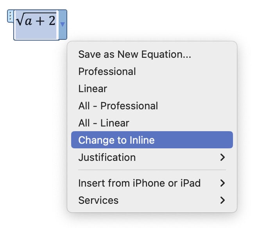This screenshot has height=228, width=258.
Task: Select the Professional format option
Action: click(x=107, y=71)
